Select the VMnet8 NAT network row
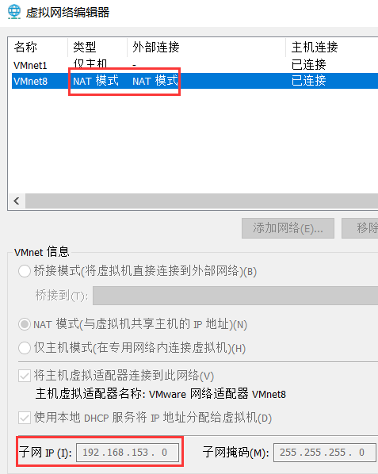This screenshot has height=474, width=378. (x=195, y=81)
